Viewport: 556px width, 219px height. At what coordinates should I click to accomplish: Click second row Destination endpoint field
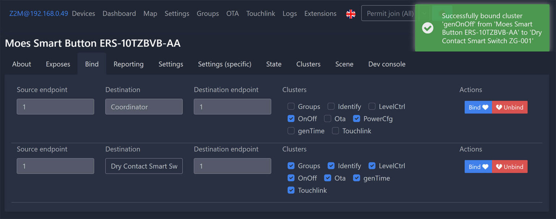pos(232,166)
